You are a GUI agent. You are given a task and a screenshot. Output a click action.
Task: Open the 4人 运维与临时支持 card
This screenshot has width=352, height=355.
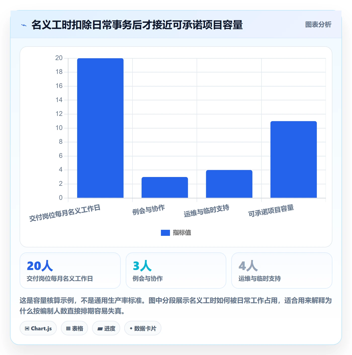click(282, 271)
